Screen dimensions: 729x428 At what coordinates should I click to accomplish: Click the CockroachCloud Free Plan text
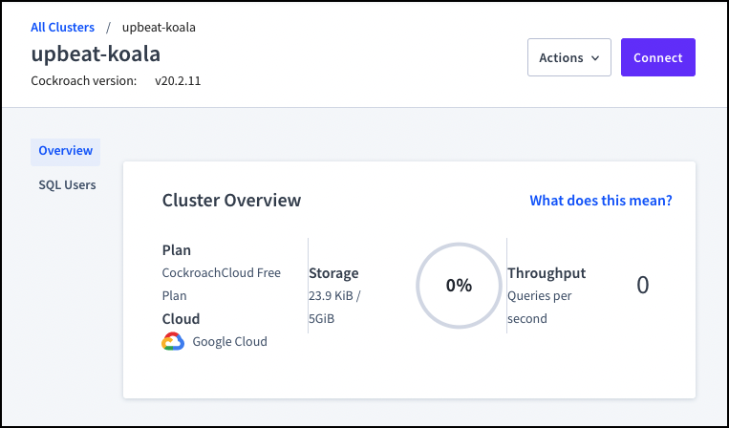(222, 284)
